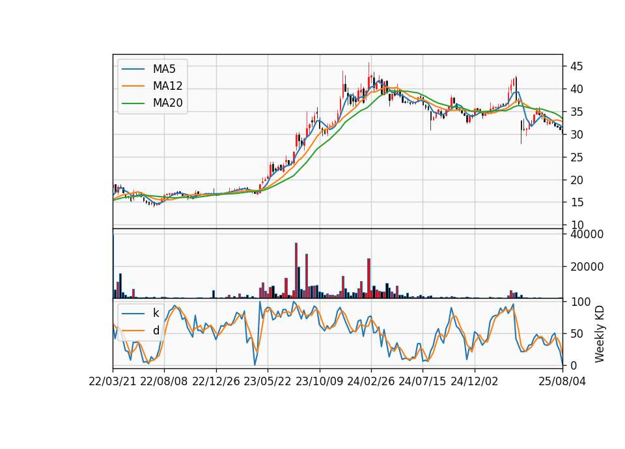
Task: Click the 22/12/26 date tick label
Action: tap(216, 381)
